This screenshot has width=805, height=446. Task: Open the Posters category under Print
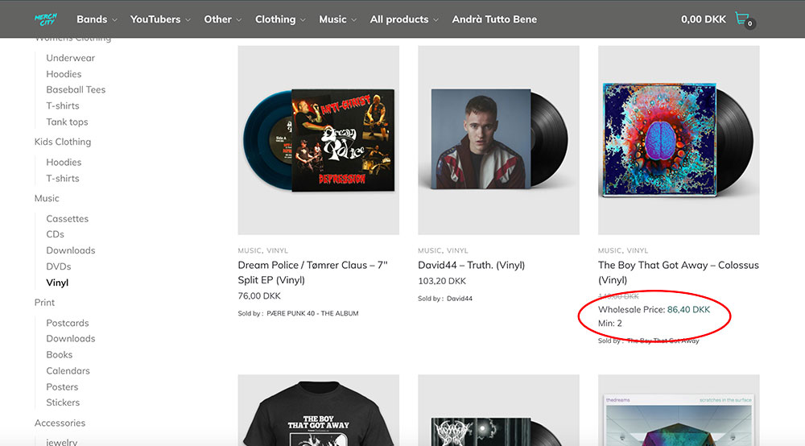tap(63, 386)
